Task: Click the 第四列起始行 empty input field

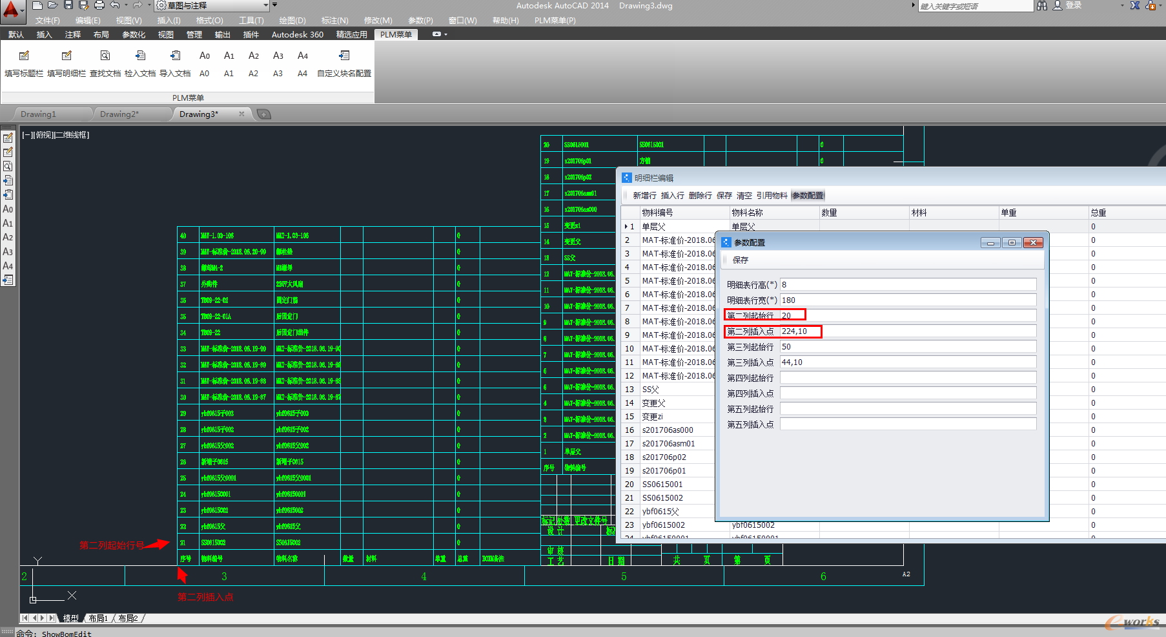Action: (x=908, y=377)
